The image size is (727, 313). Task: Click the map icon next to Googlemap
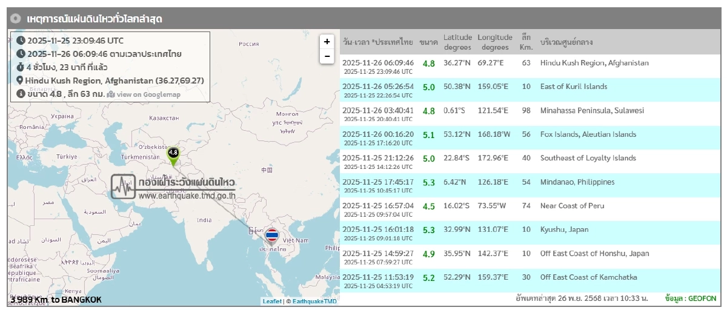[111, 94]
